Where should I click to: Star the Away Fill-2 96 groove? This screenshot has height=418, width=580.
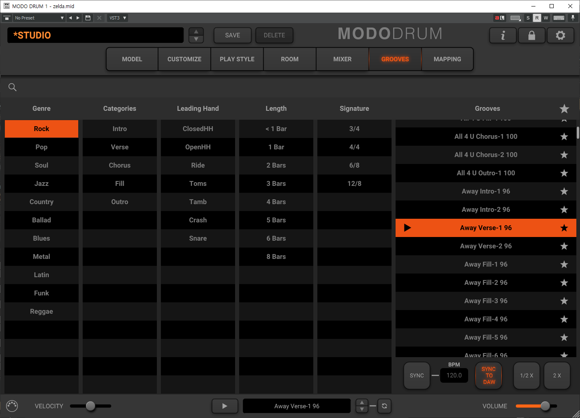point(564,282)
